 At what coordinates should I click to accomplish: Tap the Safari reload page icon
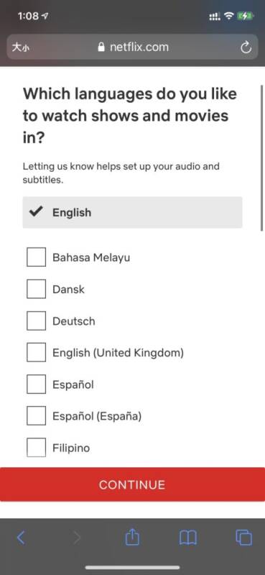(x=246, y=47)
